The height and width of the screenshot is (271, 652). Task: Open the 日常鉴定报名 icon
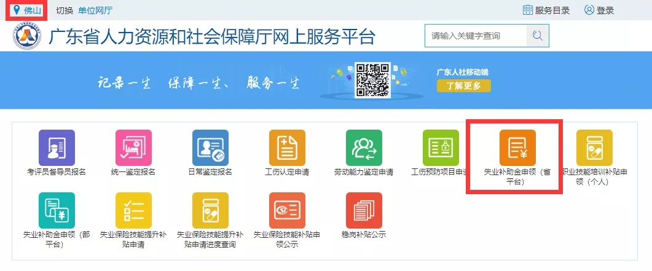(210, 147)
